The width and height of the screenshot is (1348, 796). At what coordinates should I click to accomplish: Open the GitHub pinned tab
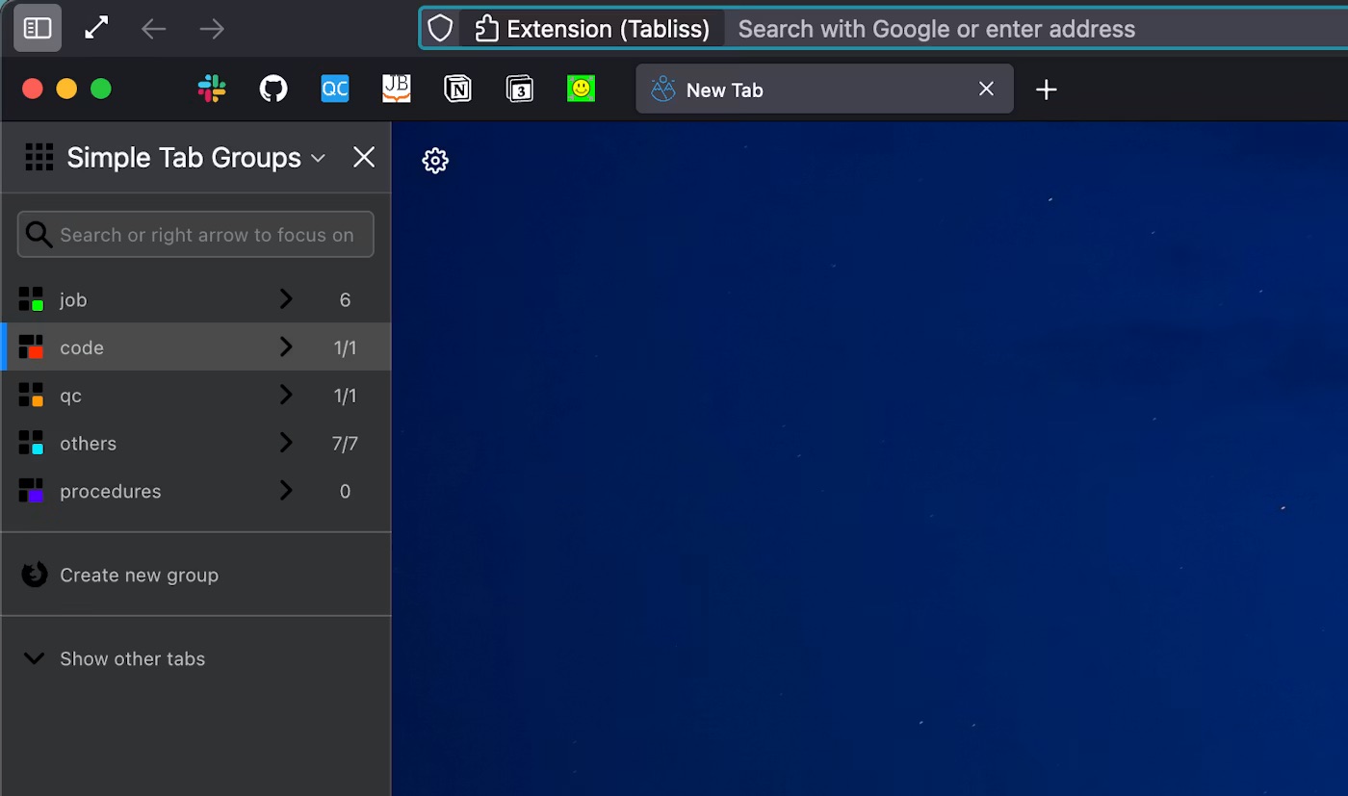(x=273, y=90)
